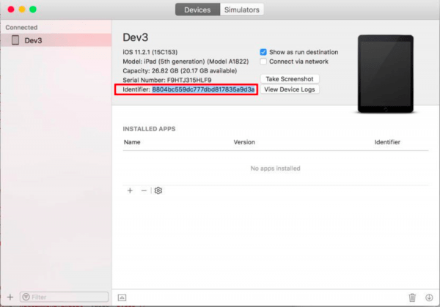Click the iPad icon beside Dev3
This screenshot has height=307, width=440.
pyautogui.click(x=15, y=40)
